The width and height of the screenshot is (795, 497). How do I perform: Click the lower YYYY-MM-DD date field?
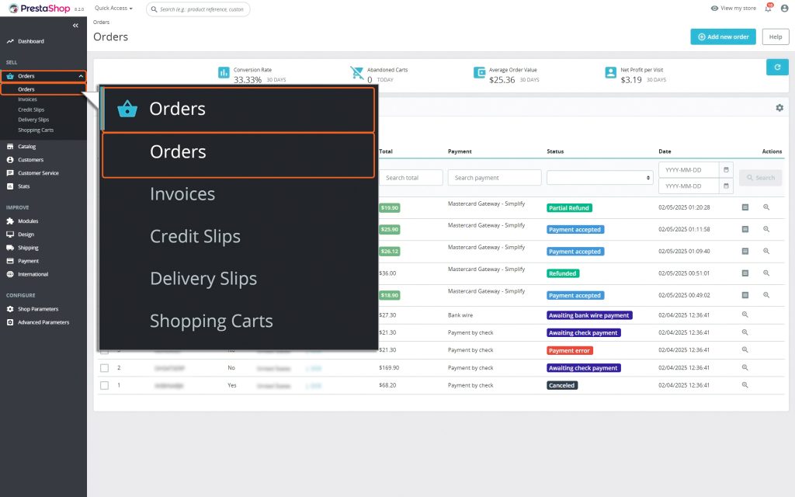(x=689, y=186)
